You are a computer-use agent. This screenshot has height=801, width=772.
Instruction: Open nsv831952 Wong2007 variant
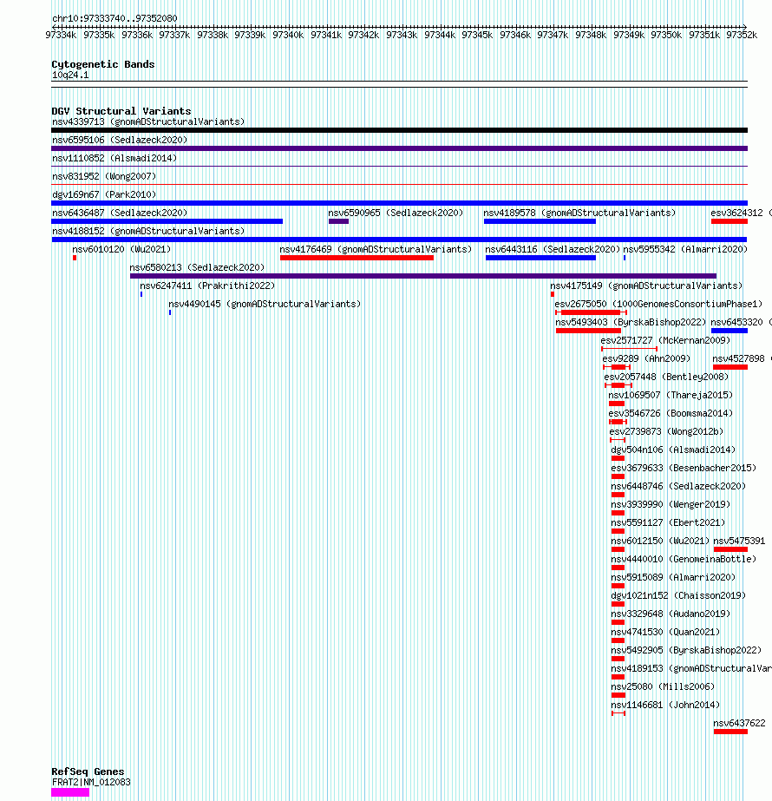pyautogui.click(x=103, y=176)
